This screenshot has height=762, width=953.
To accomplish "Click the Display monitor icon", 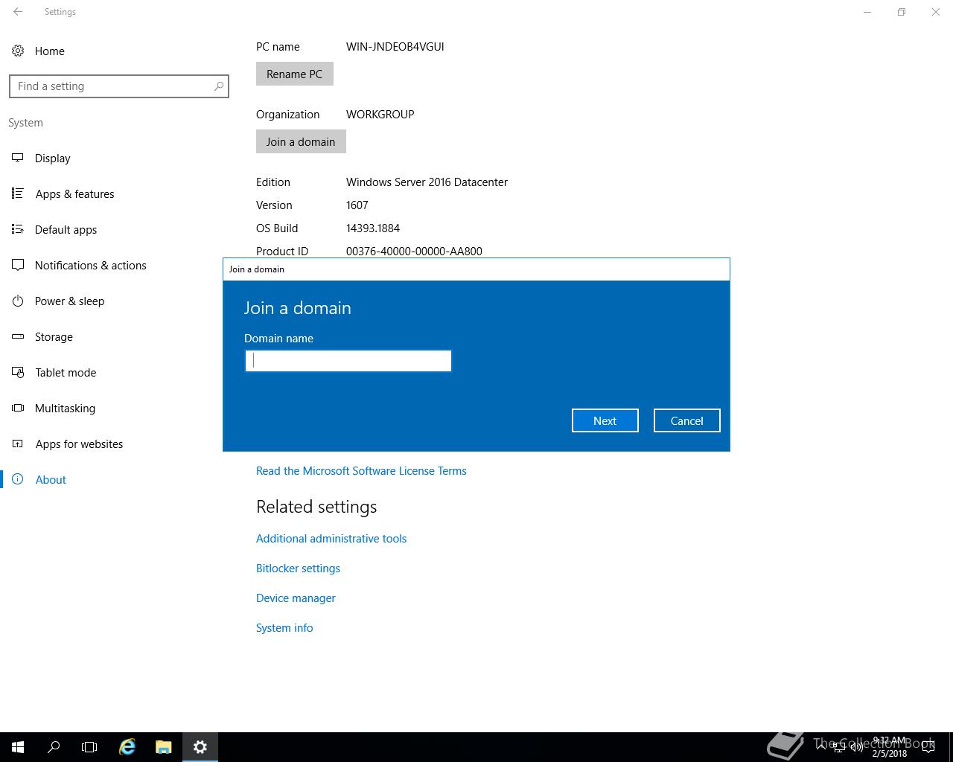I will pos(18,158).
